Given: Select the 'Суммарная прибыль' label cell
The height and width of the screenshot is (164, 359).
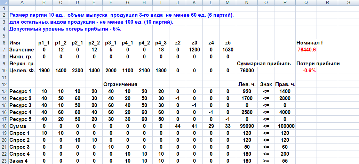Looking at the screenshot, I should (x=264, y=64).
